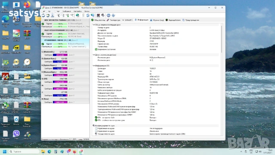Select D: [System Rese..] partition row
The image size is (275, 155).
click(x=65, y=60)
